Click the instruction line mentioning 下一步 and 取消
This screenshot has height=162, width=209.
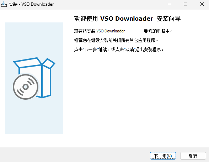(x=119, y=50)
